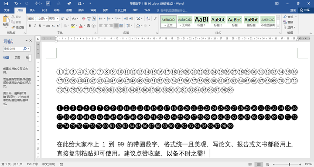Image resolution: width=314 pixels, height=167 pixels.
Task: Open the font name dropdown (等线)
Action: (x=47, y=19)
